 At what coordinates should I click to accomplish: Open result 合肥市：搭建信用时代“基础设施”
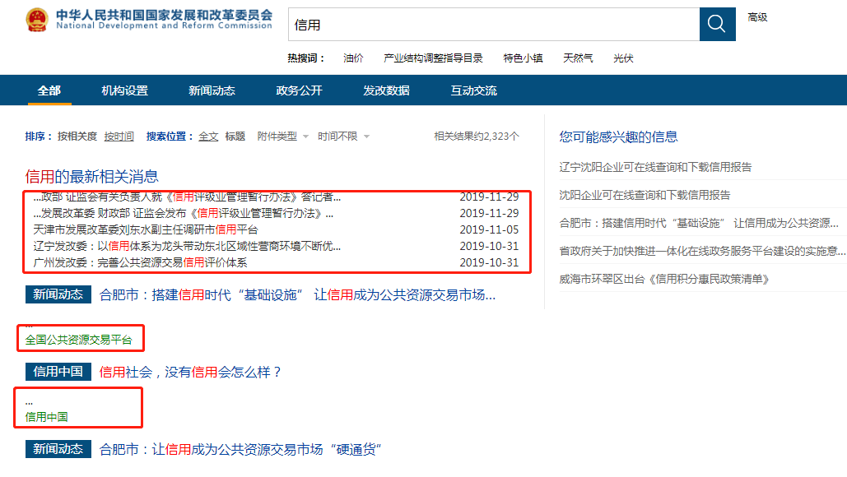point(297,295)
